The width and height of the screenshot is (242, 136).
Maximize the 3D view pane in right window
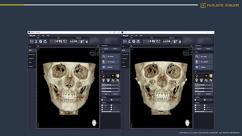point(192,46)
